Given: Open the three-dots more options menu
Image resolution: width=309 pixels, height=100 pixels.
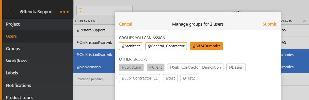Looking at the screenshot, I should click(64, 12).
